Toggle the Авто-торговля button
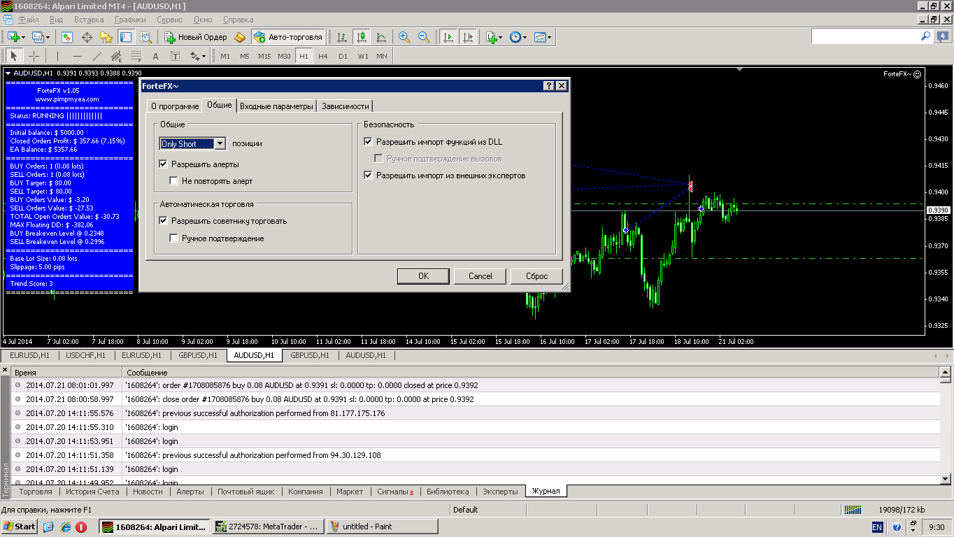Image resolution: width=954 pixels, height=537 pixels. pyautogui.click(x=288, y=37)
